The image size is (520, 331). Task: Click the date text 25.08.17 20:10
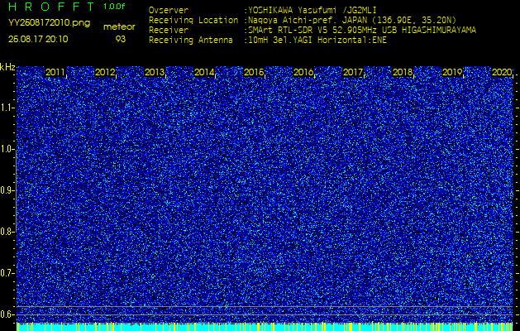tap(38, 39)
